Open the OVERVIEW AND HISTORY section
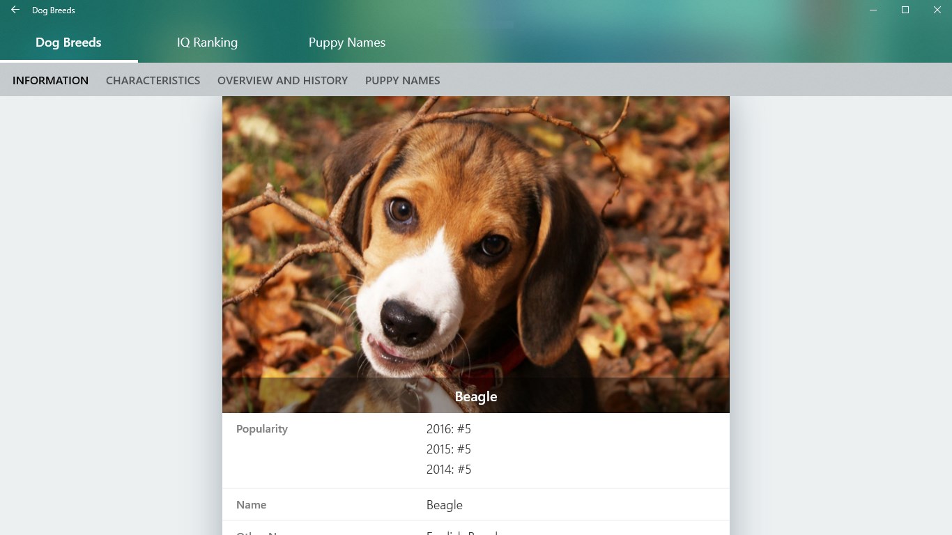The width and height of the screenshot is (952, 535). point(282,80)
